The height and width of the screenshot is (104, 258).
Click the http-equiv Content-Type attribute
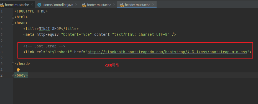64,35
